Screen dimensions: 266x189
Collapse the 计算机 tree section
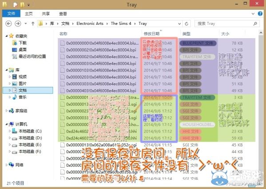coord(7,124)
